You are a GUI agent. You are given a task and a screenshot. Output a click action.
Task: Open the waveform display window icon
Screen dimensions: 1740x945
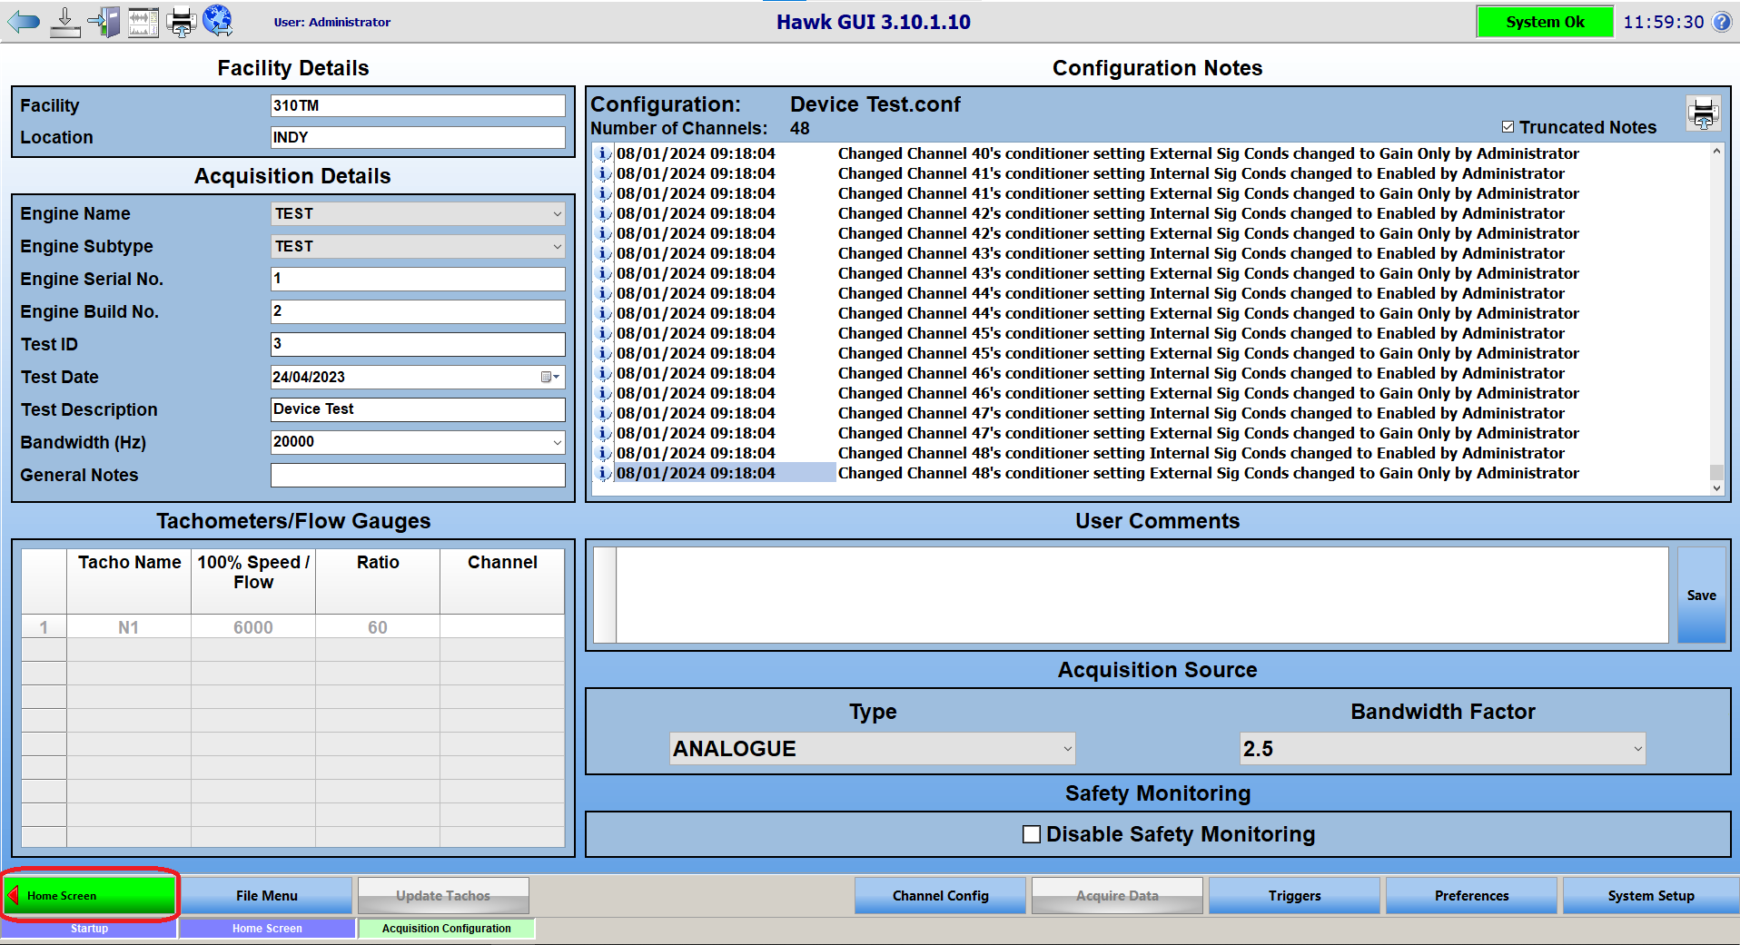pyautogui.click(x=143, y=22)
